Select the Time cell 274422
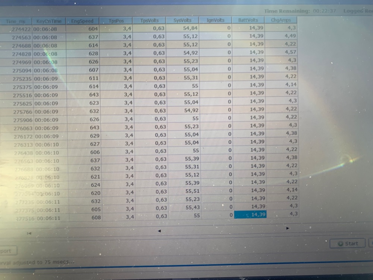373x280 pixels. [x=16, y=29]
